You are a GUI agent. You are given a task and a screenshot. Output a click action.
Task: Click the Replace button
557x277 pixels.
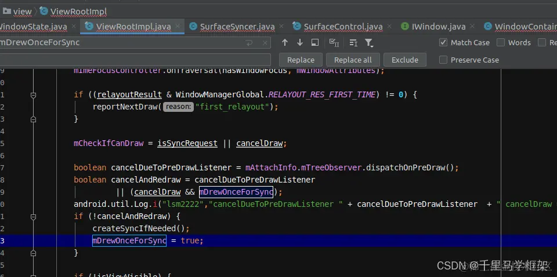pos(301,60)
